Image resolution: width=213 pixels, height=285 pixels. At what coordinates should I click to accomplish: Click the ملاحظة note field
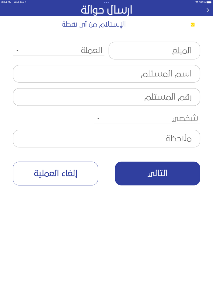pyautogui.click(x=106, y=138)
